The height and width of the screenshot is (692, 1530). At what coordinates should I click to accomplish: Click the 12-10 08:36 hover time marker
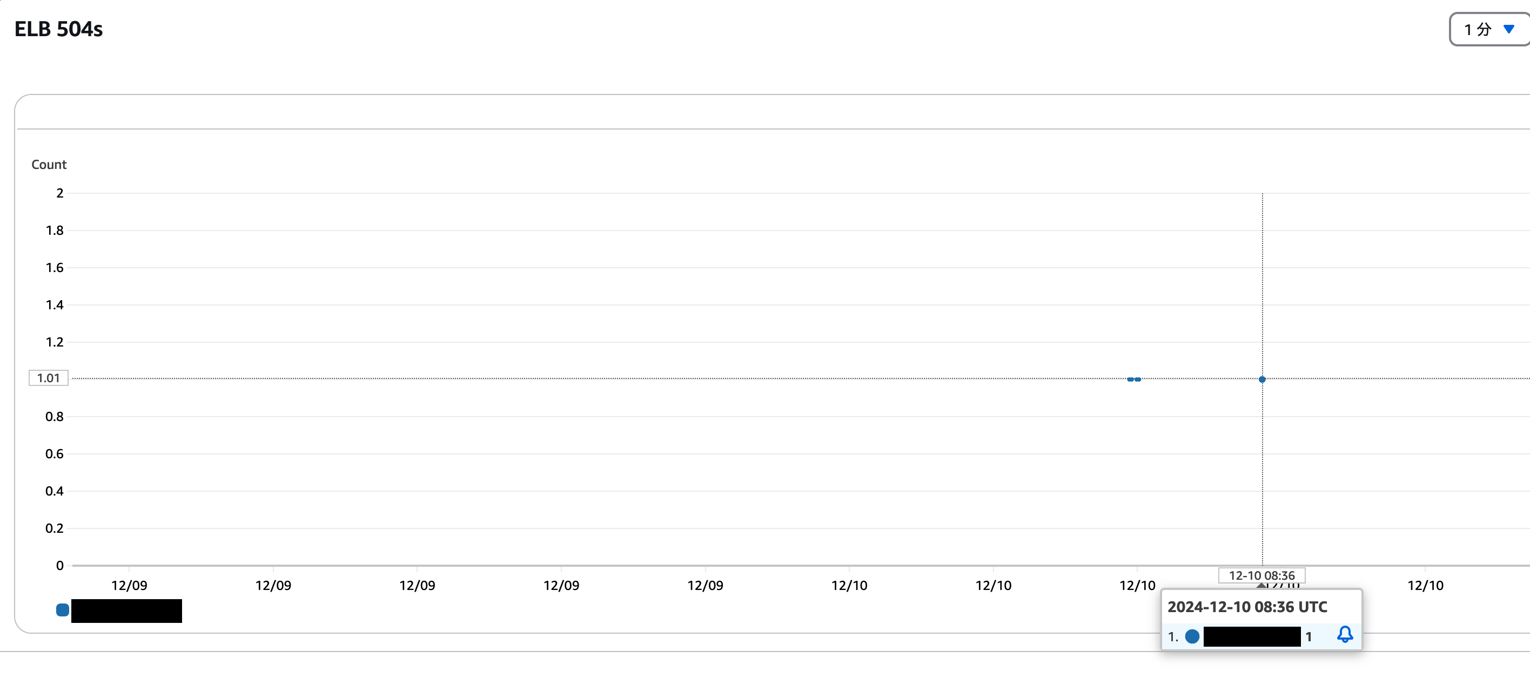click(1261, 575)
